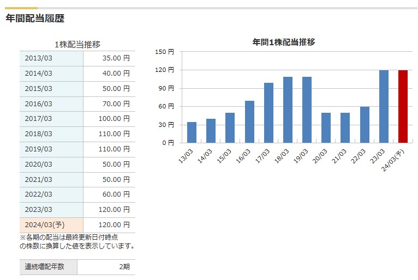
Task: Select the 2023/03 row label
Action: pos(38,210)
